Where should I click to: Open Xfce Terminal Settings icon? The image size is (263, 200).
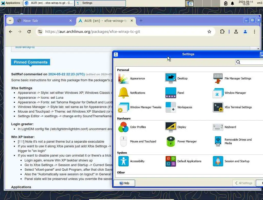pos(218,107)
